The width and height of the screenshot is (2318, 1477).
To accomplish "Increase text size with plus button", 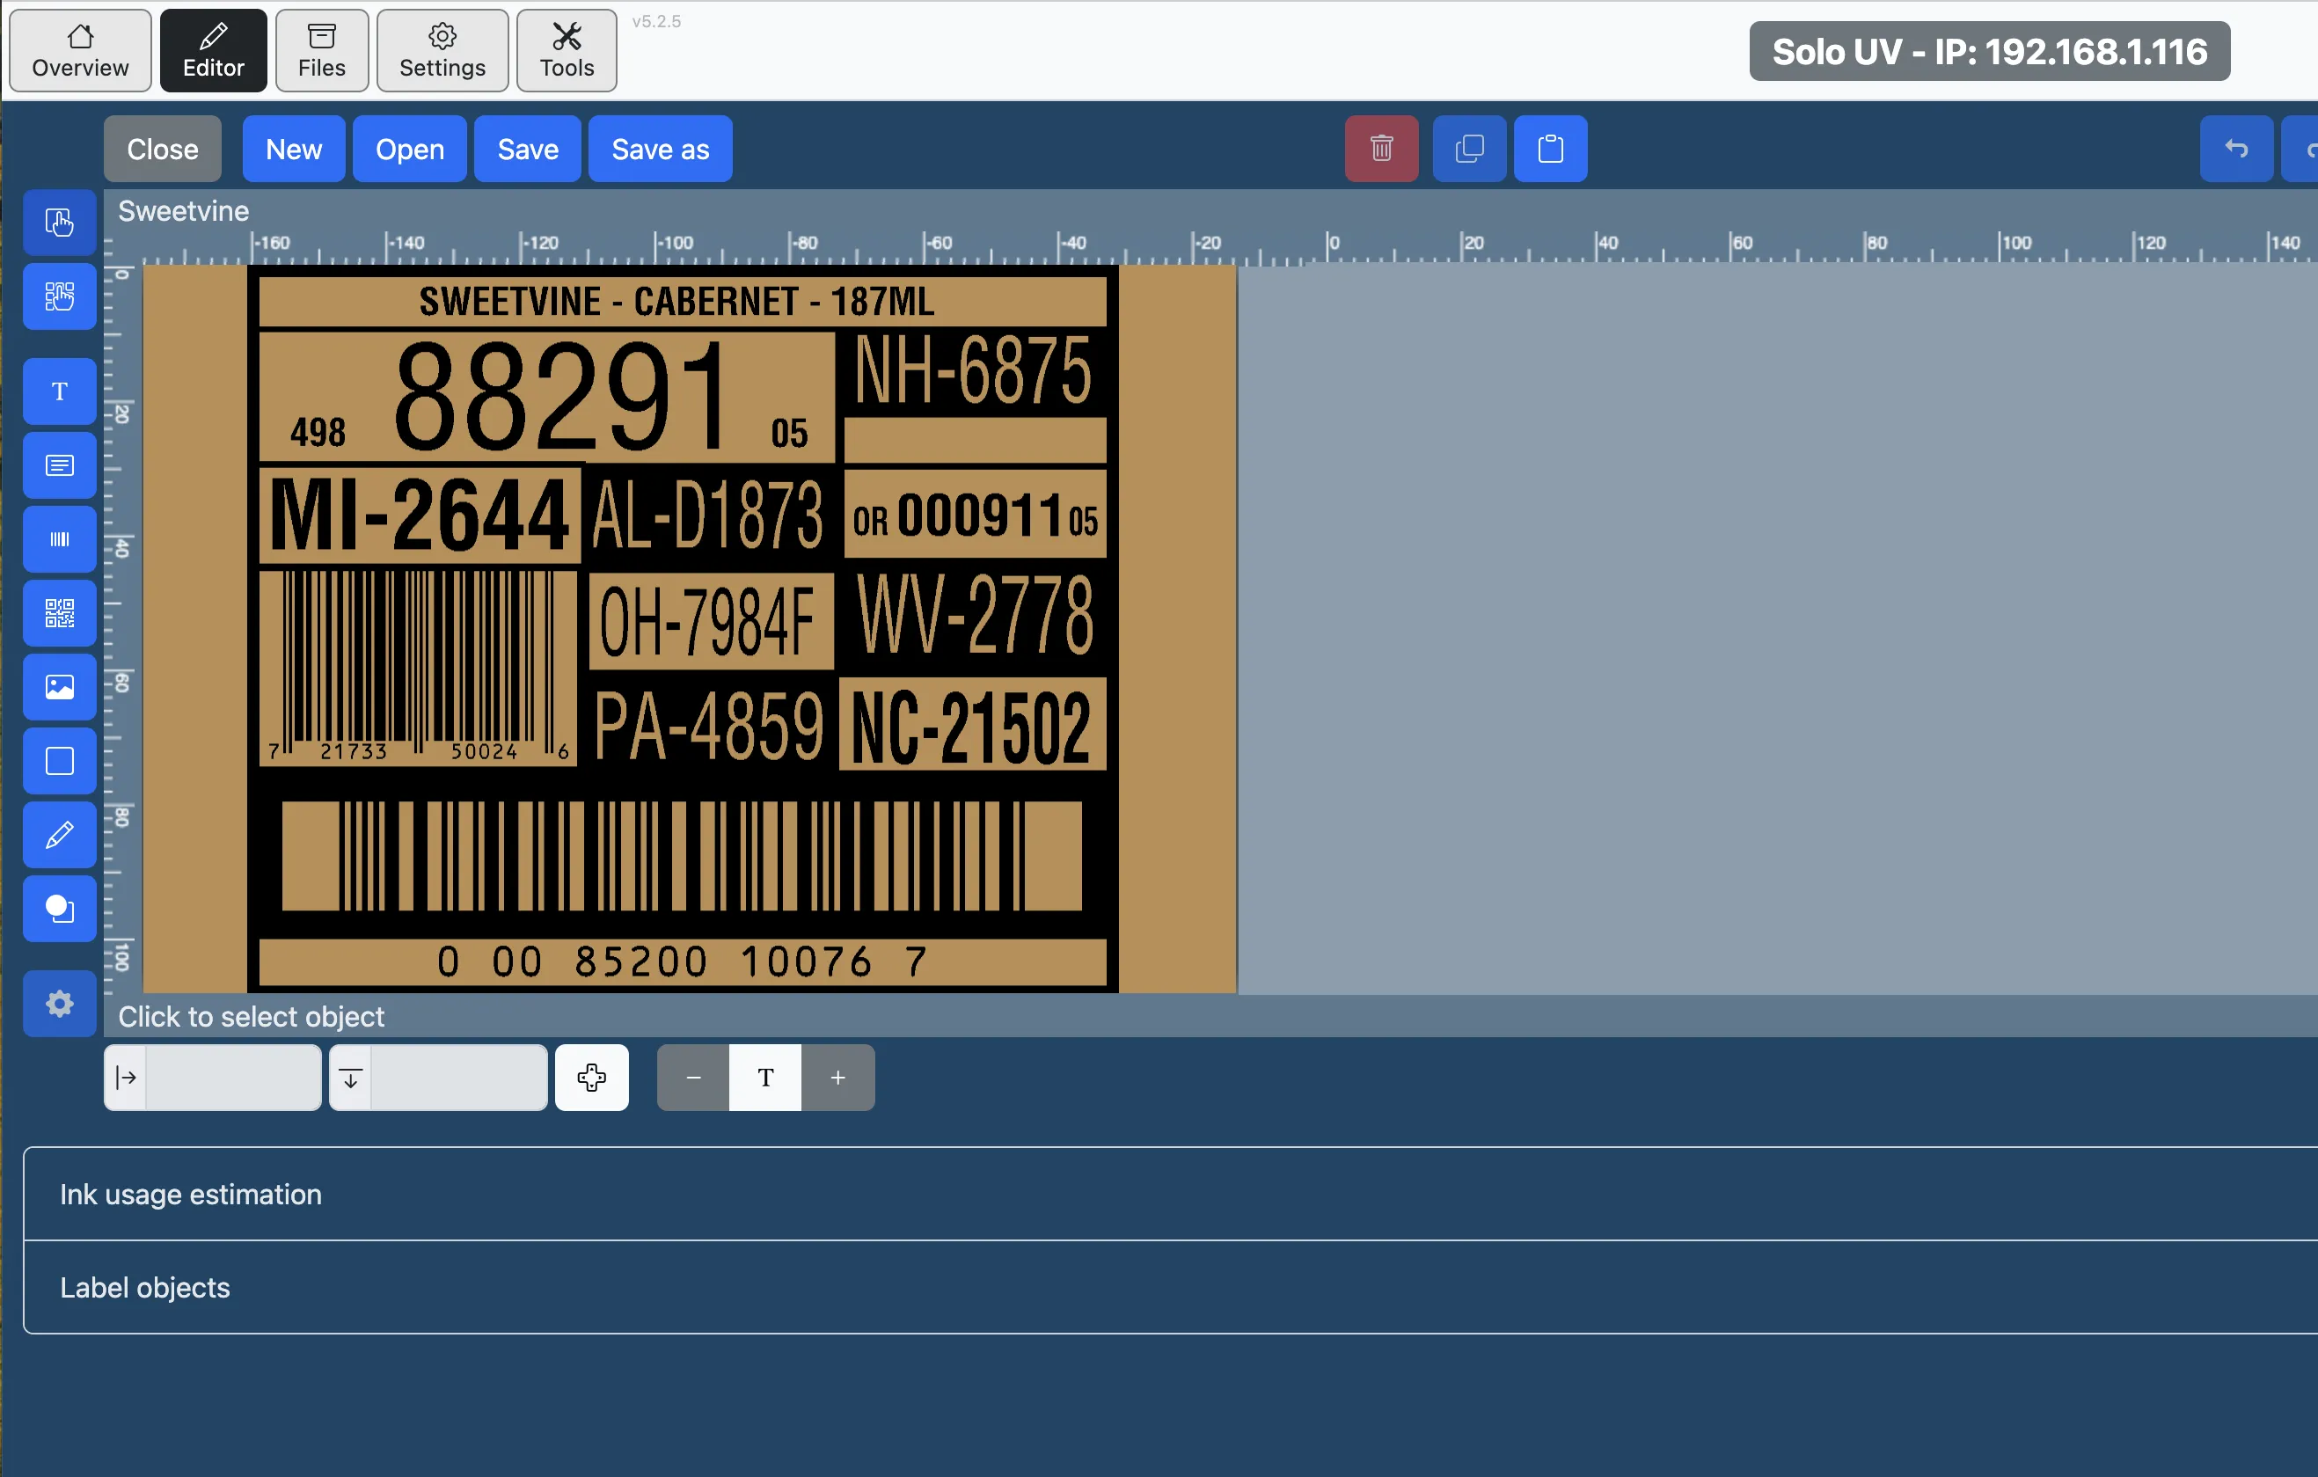I will pyautogui.click(x=838, y=1078).
